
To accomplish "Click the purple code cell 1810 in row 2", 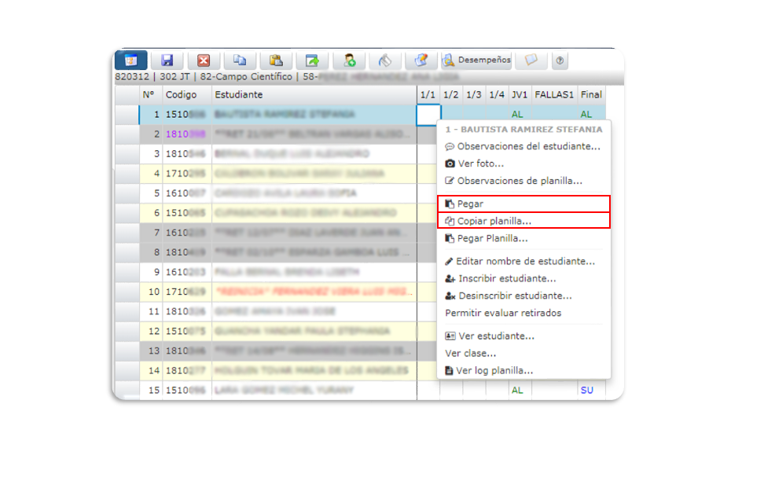I will coord(186,134).
